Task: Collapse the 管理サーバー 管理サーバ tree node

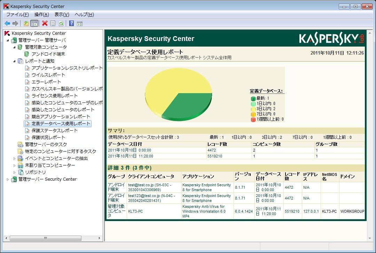Action: [x=8, y=40]
